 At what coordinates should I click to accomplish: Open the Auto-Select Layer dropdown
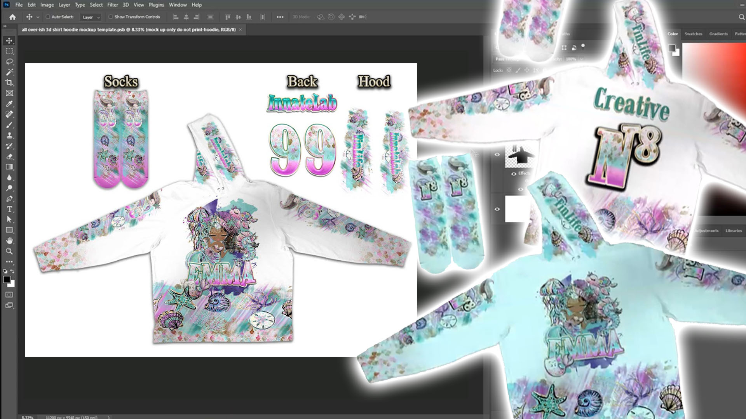point(91,17)
